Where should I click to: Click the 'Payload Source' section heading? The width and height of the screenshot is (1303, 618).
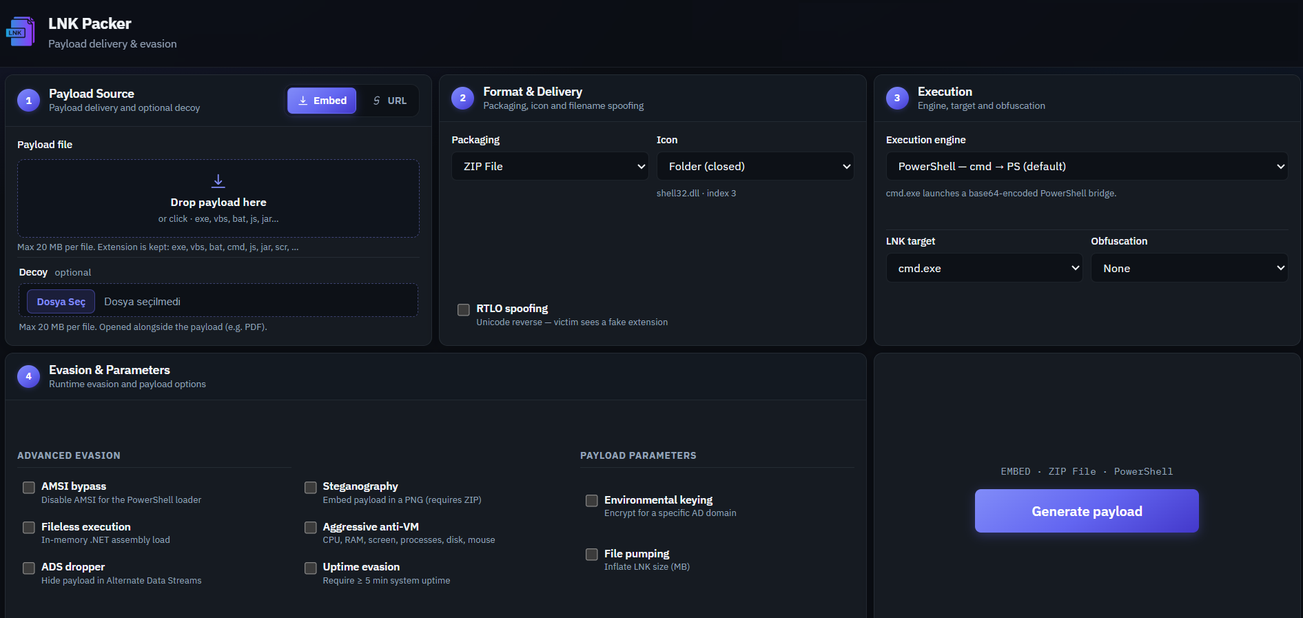tap(92, 94)
